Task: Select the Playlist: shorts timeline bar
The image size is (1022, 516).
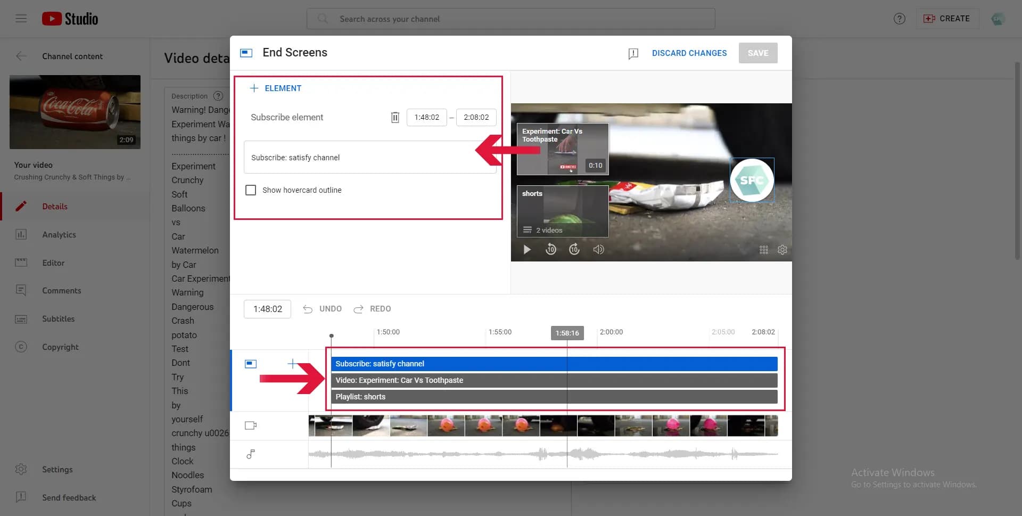Action: 554,397
